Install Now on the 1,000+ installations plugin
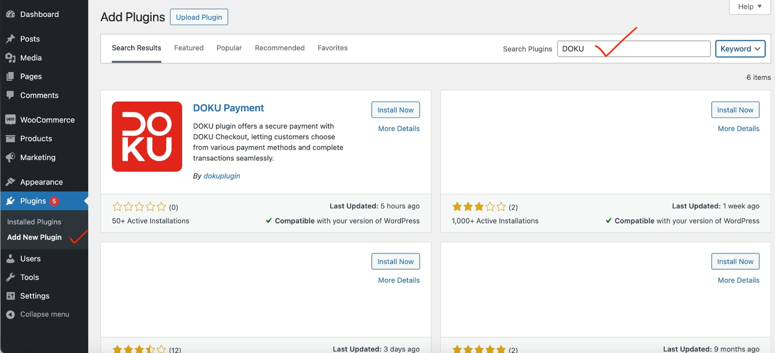 point(735,110)
